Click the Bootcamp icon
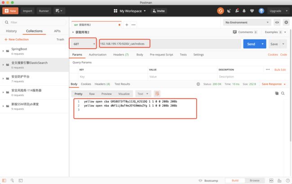Viewport: 292px width, 184px height. tap(200, 180)
